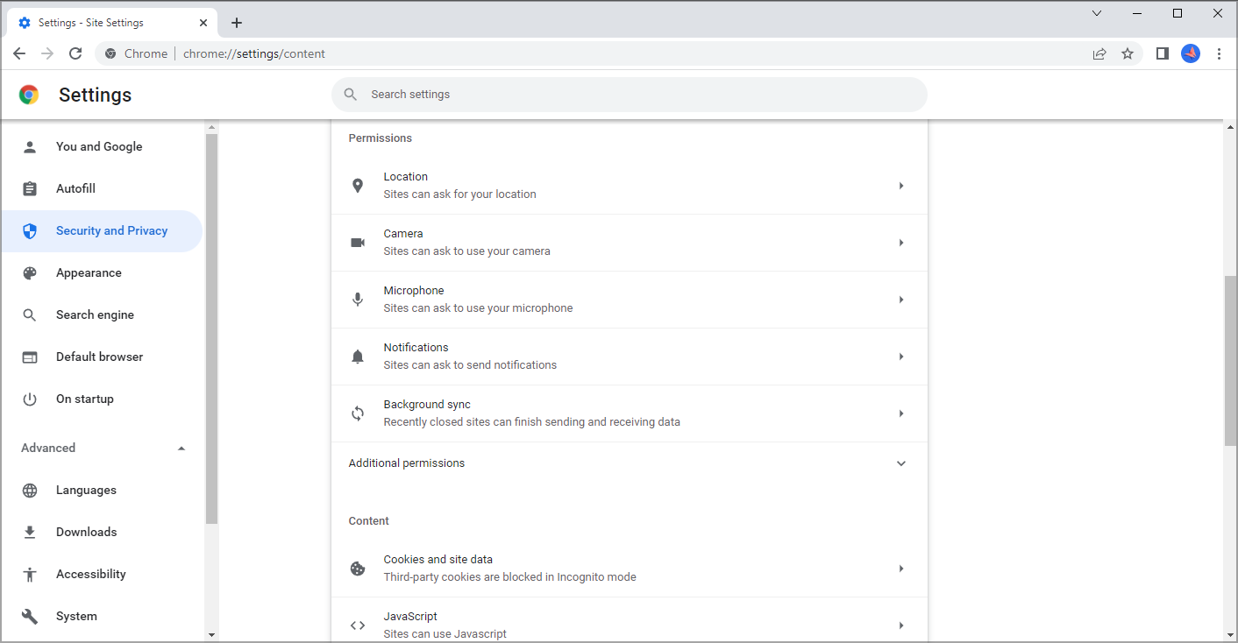Open the Appearance settings section

point(89,272)
